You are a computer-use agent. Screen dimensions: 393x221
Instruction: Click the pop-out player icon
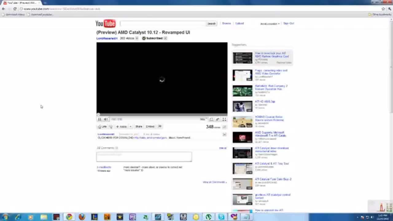pyautogui.click(x=218, y=119)
